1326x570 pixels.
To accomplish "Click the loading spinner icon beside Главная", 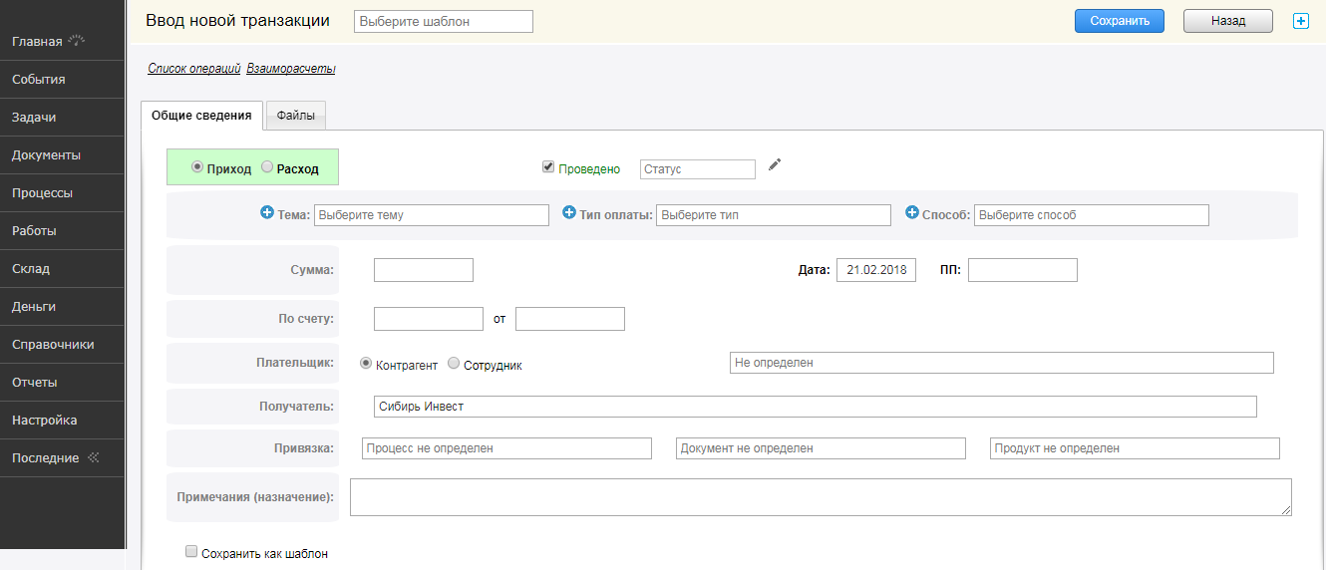I will tap(77, 41).
